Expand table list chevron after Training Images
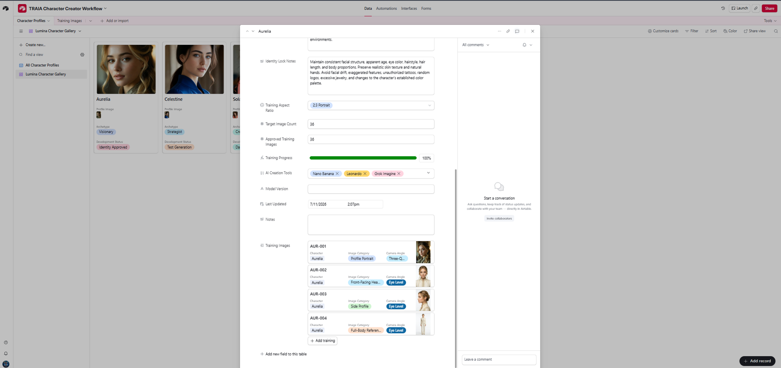This screenshot has width=781, height=368. point(90,21)
